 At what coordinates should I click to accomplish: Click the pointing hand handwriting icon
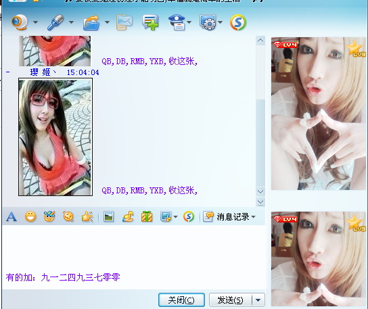click(87, 216)
